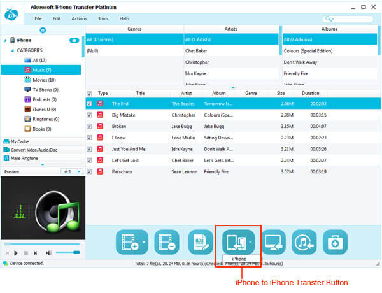Click the Export to PC monitor button
The height and width of the screenshot is (293, 382).
(x=273, y=242)
